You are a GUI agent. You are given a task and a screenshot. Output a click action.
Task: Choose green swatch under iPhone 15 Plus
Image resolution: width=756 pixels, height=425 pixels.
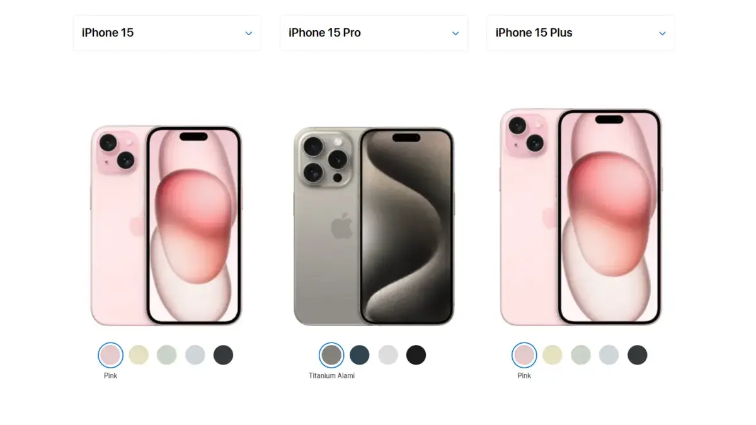click(x=581, y=355)
